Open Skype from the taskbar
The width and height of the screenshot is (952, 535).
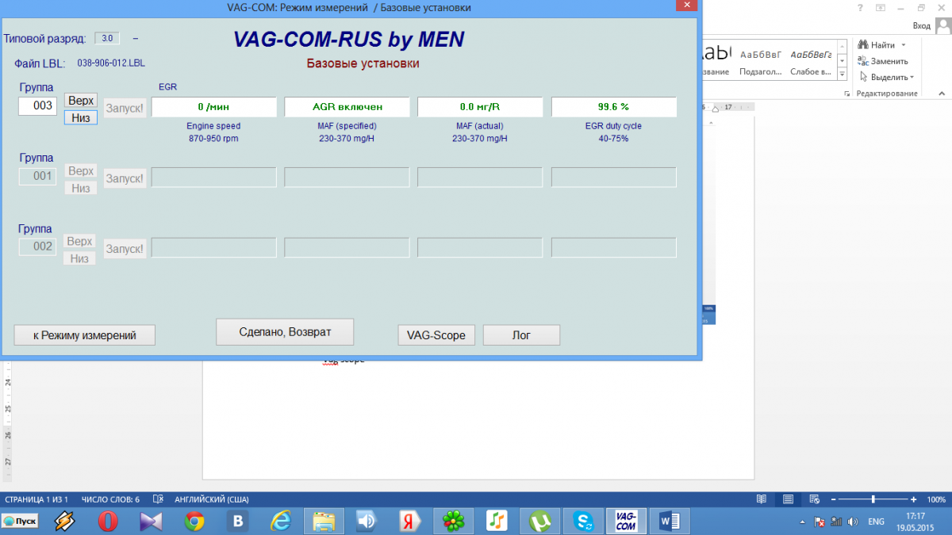coord(582,521)
